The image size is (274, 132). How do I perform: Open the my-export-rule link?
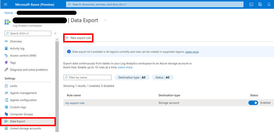[x=75, y=103]
